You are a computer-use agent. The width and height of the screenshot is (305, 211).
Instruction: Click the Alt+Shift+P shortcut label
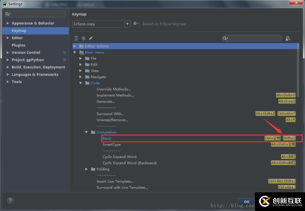[x=286, y=95]
